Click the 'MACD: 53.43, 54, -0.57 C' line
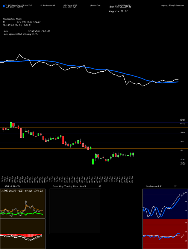The height and width of the screenshot is (249, 188). coord(17,25)
